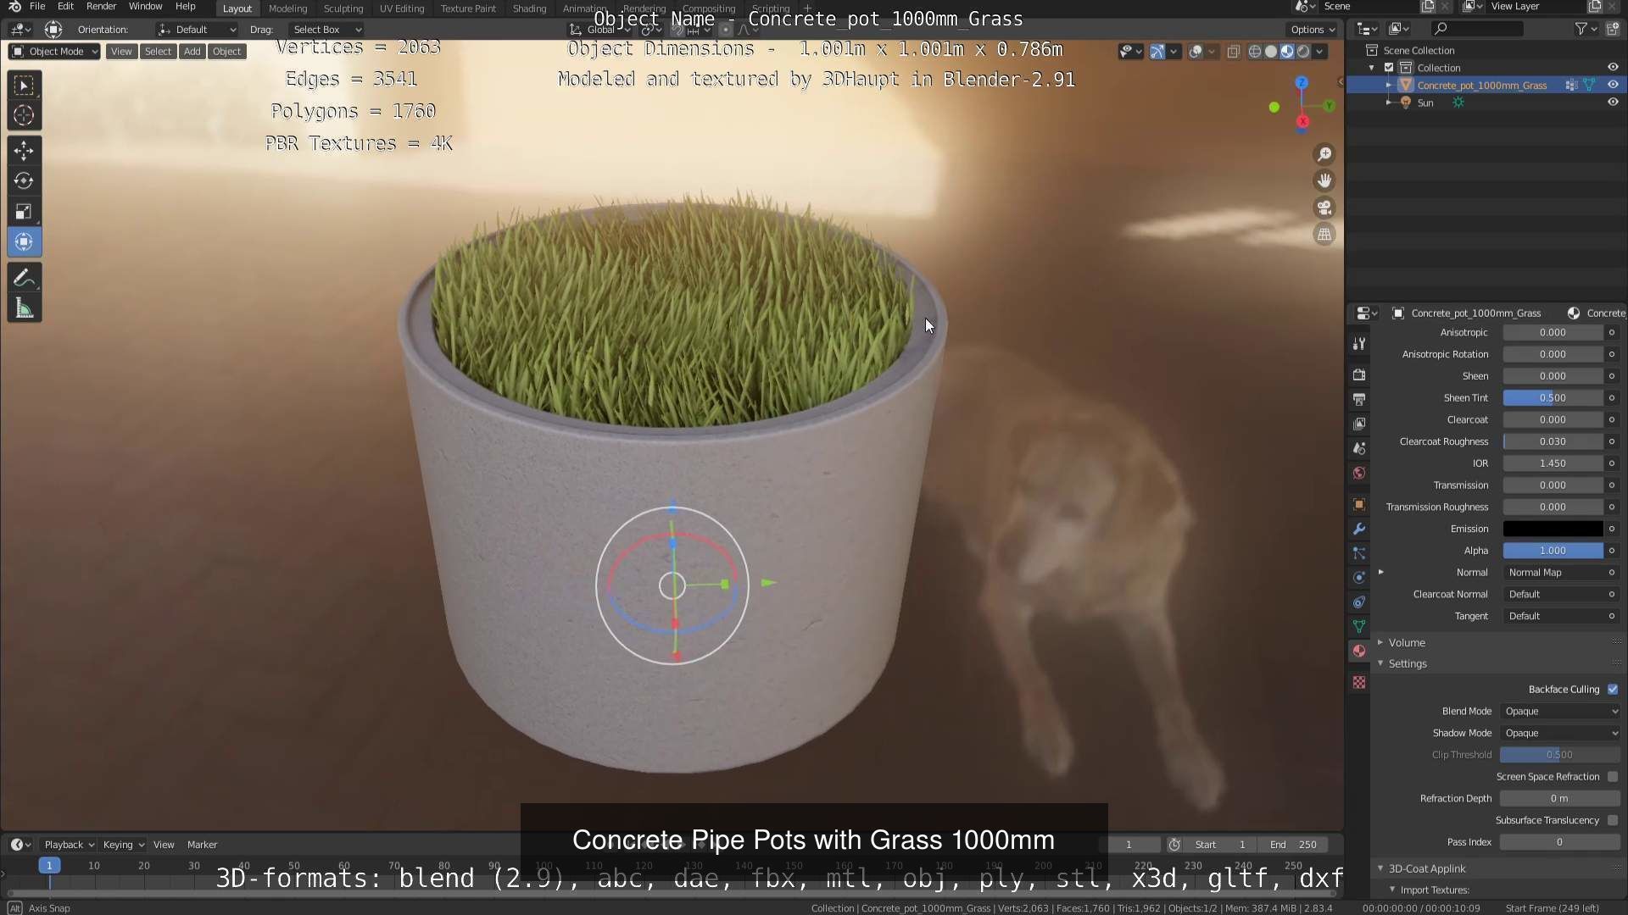Open the Object Data mesh tab
The image size is (1628, 915).
1359,627
